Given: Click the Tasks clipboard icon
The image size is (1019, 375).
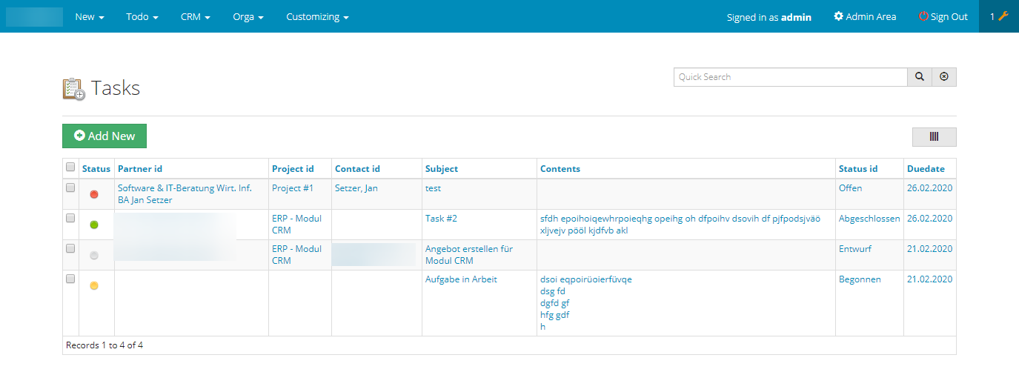Looking at the screenshot, I should (73, 89).
